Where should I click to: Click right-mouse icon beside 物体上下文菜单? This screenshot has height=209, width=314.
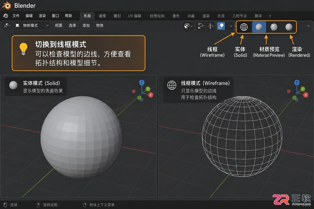click(85, 205)
